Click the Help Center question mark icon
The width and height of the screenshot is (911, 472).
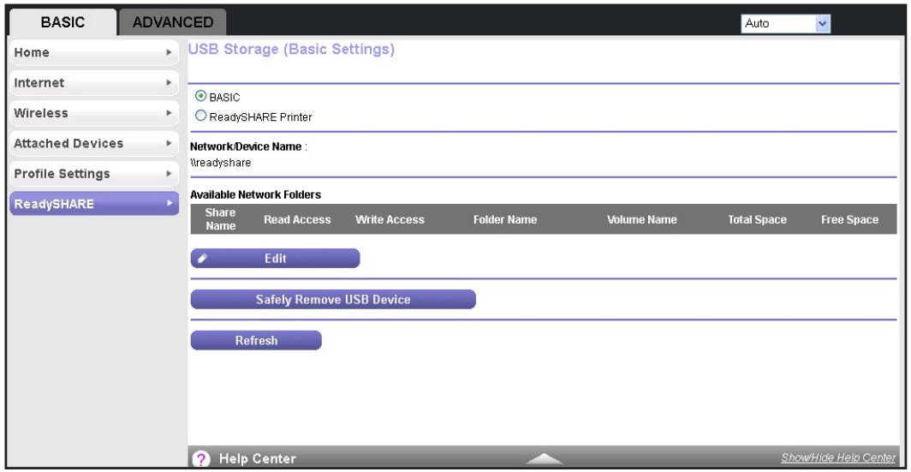[201, 459]
